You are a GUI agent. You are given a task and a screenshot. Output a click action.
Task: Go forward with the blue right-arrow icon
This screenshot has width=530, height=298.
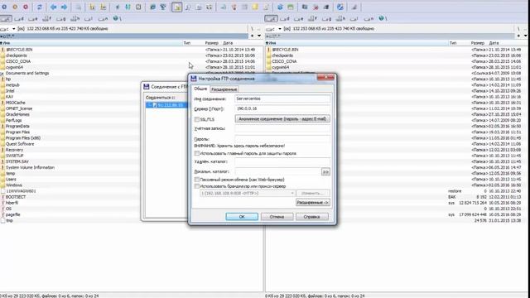[64, 7]
